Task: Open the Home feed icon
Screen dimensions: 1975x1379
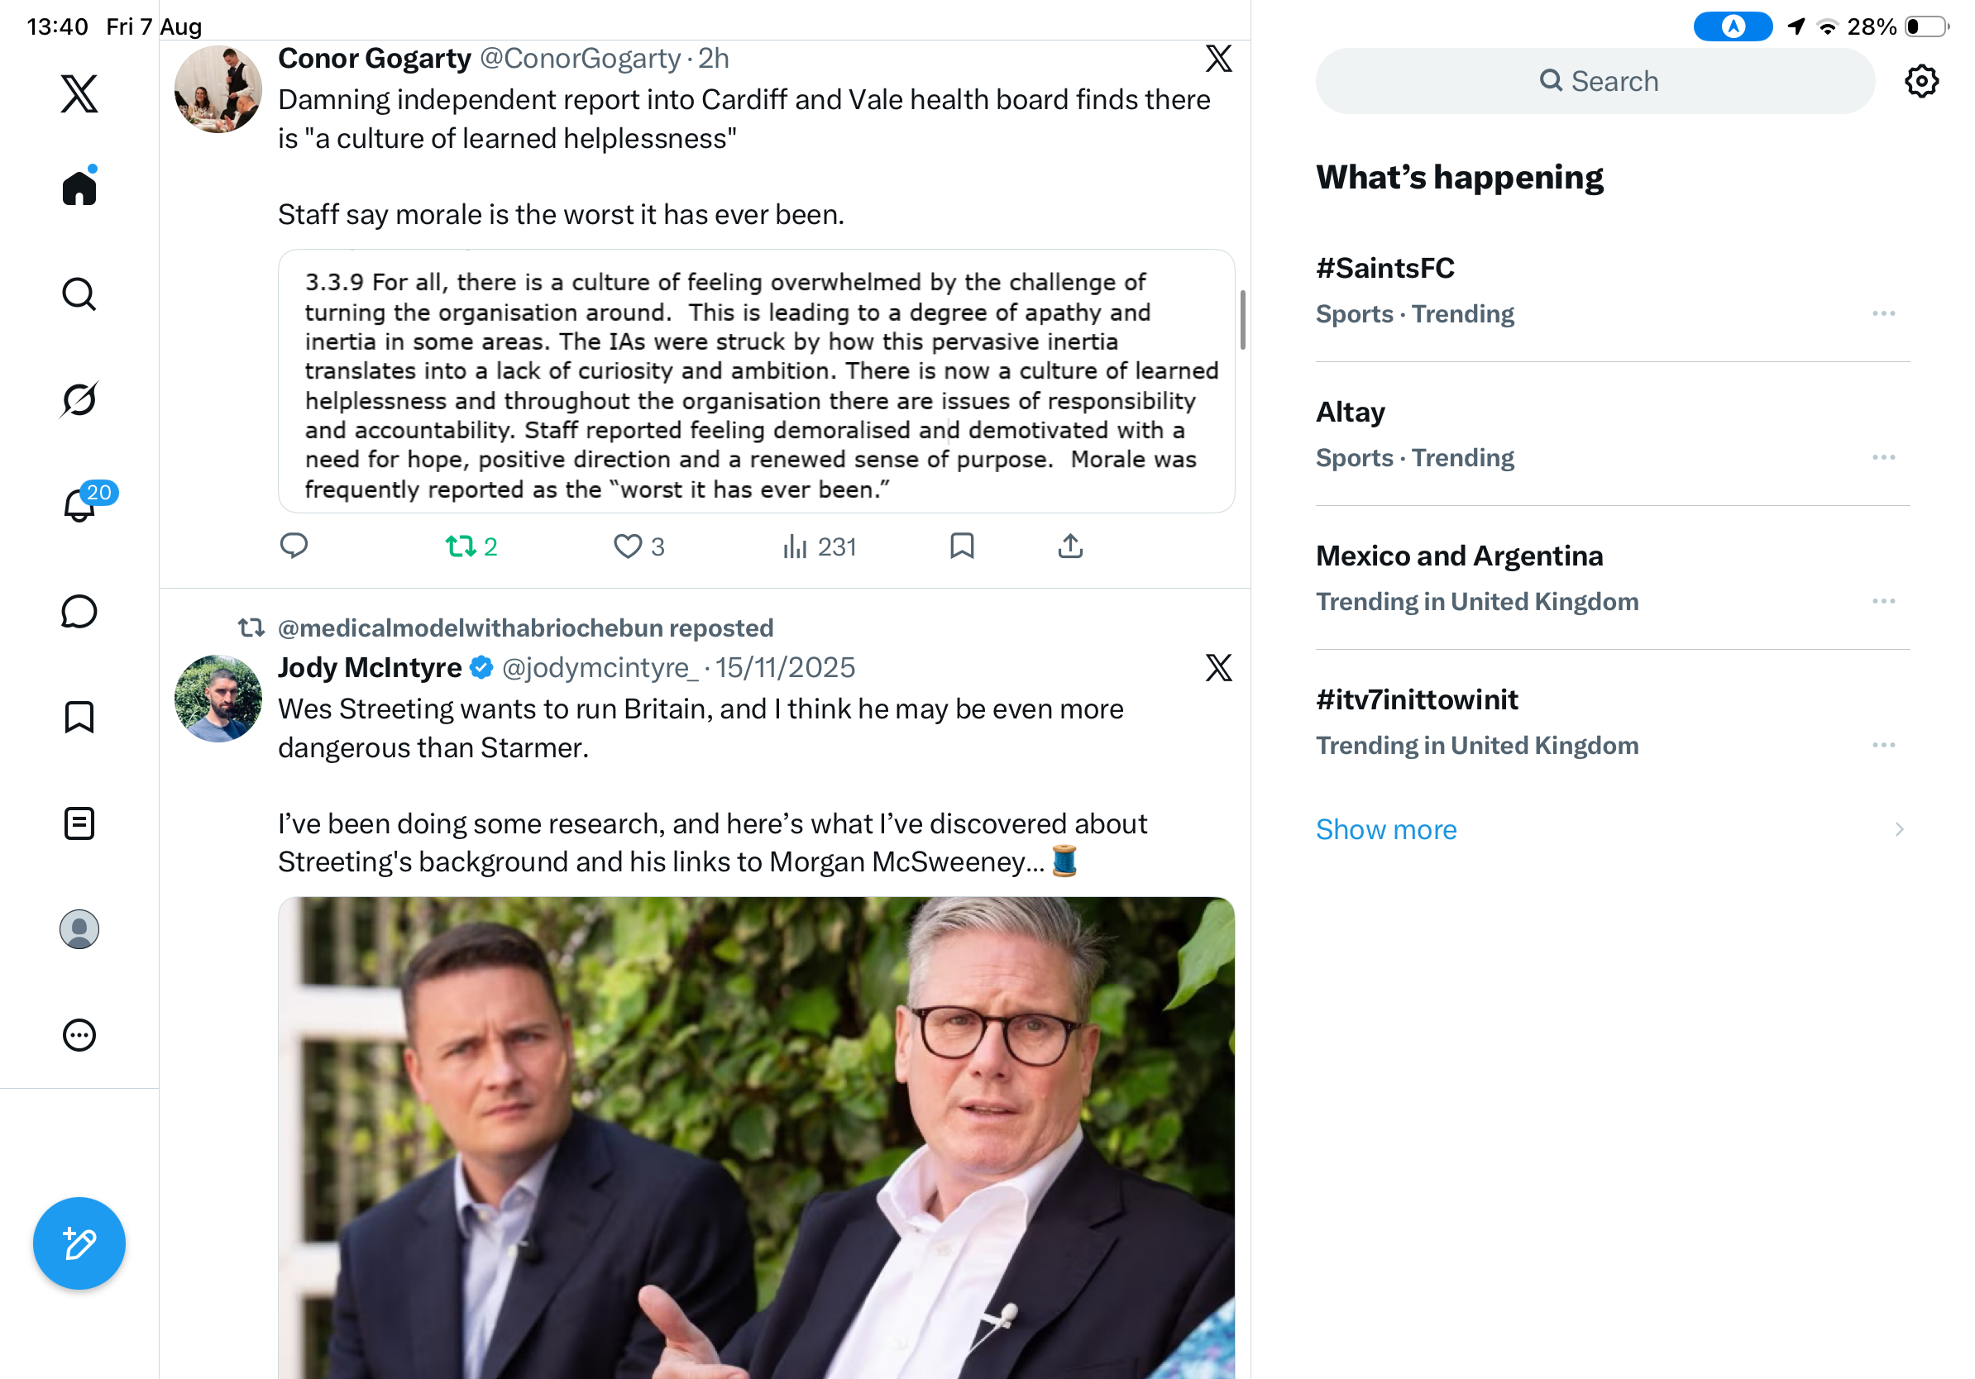Action: 79,187
